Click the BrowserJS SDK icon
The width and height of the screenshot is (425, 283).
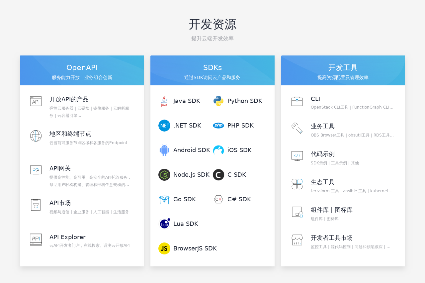click(x=164, y=248)
